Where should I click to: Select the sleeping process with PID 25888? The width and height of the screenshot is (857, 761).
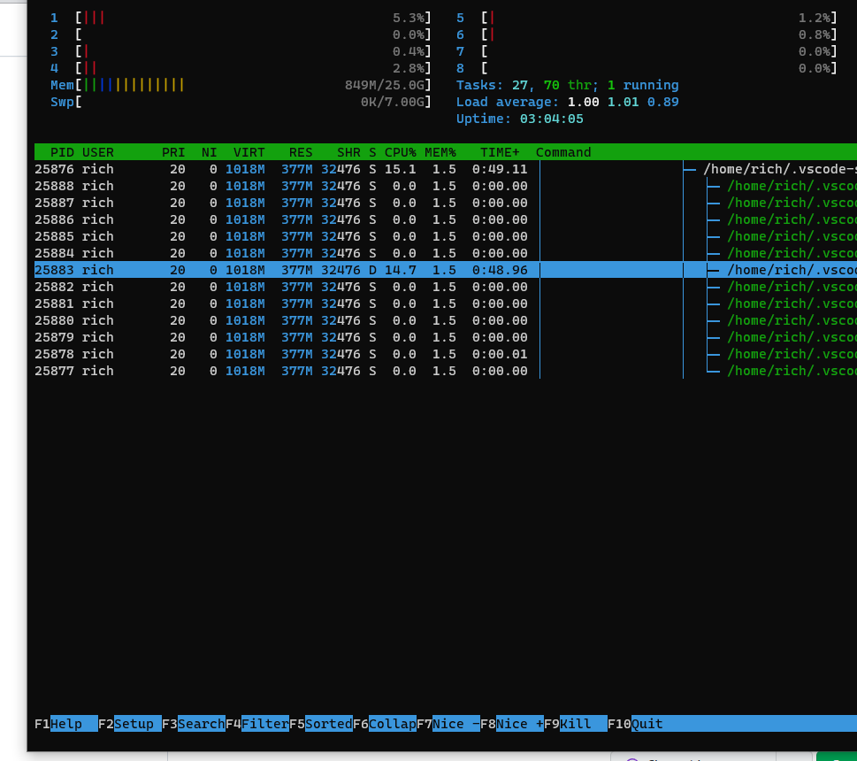pos(265,186)
